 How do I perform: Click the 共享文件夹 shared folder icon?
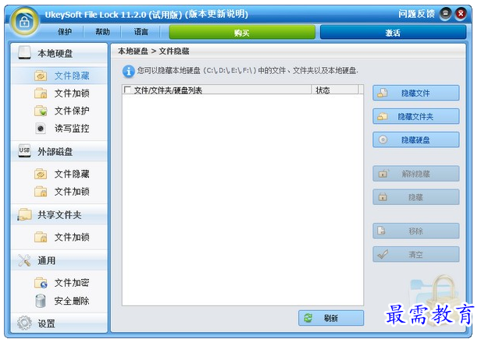pos(24,214)
